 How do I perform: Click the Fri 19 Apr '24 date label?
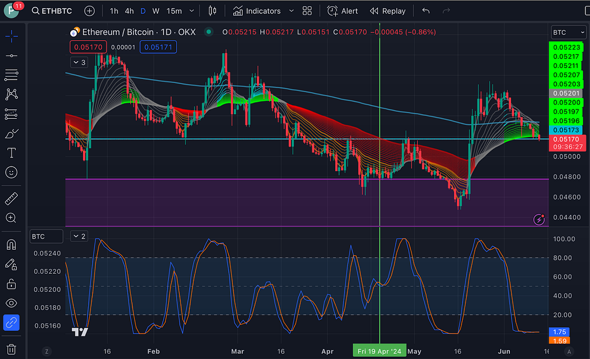pos(379,351)
